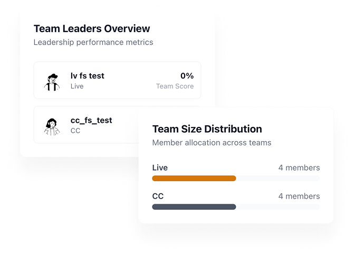This screenshot has height=257, width=354.
Task: Click the cc_fs_test avatar icon
Action: tap(51, 125)
